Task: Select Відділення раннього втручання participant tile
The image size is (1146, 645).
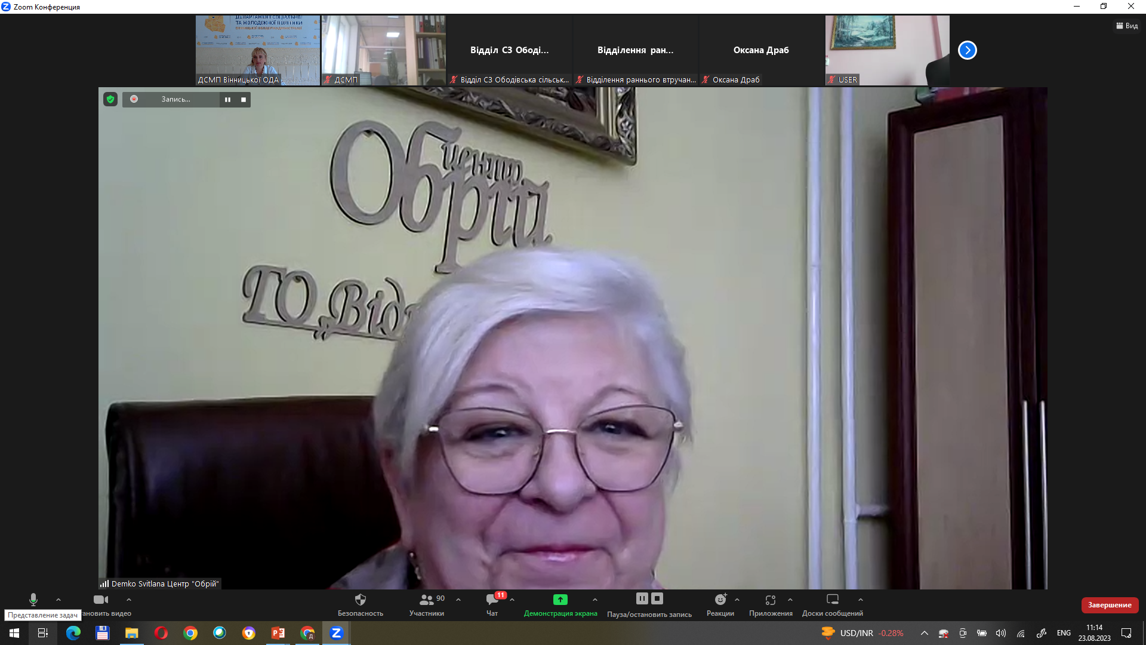Action: [x=636, y=50]
